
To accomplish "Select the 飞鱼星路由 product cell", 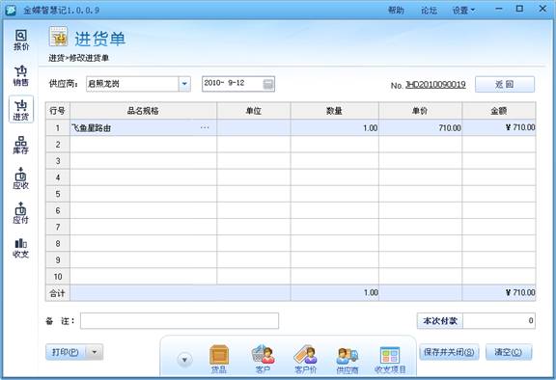I will (143, 127).
